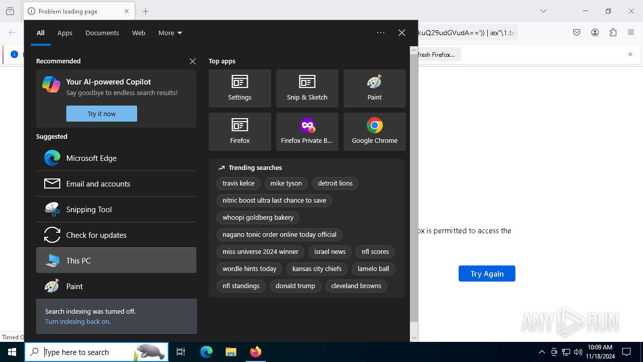Image resolution: width=643 pixels, height=362 pixels.
Task: Search trending lamelo ball
Action: pyautogui.click(x=373, y=269)
